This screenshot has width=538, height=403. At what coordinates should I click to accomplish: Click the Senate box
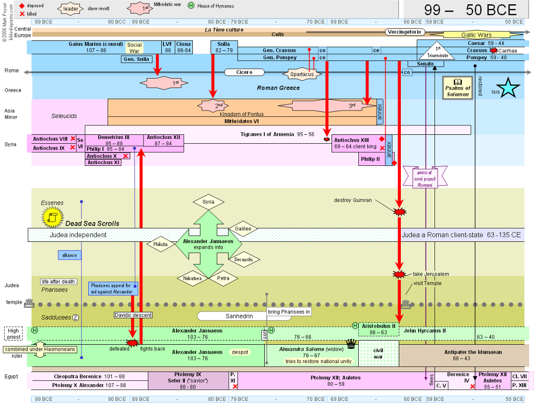pos(426,63)
